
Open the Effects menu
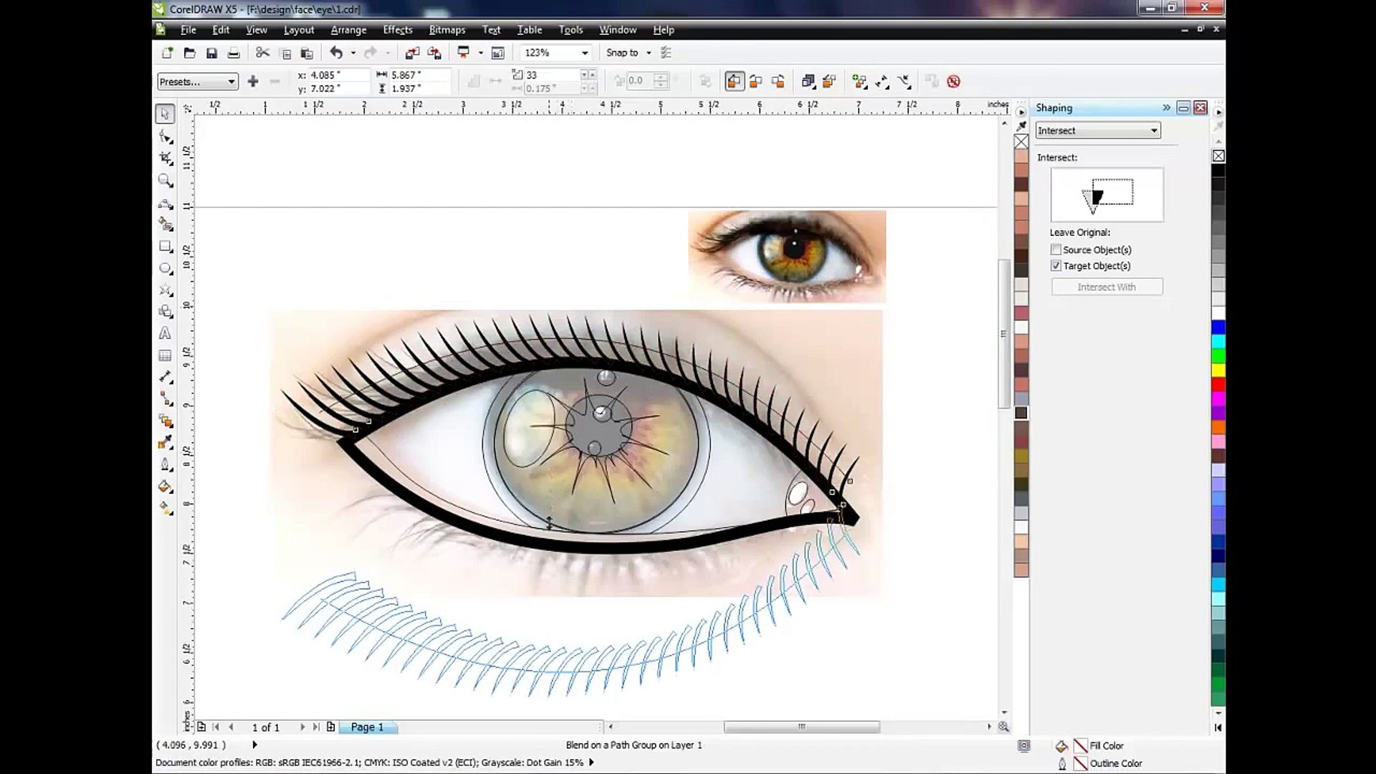(397, 29)
